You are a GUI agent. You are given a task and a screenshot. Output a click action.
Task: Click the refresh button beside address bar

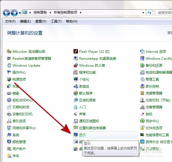pos(150,13)
